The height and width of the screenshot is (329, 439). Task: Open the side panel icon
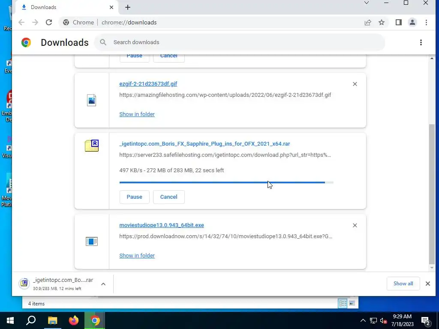[x=399, y=22]
